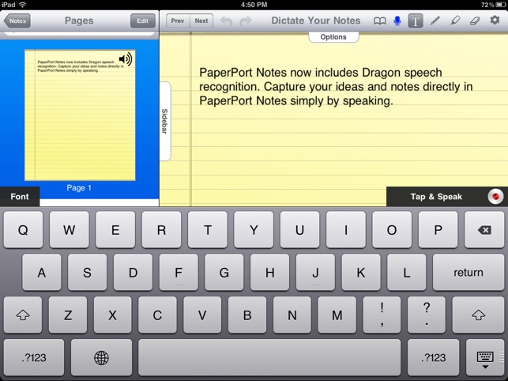Tap the Page 1 label

[x=79, y=188]
